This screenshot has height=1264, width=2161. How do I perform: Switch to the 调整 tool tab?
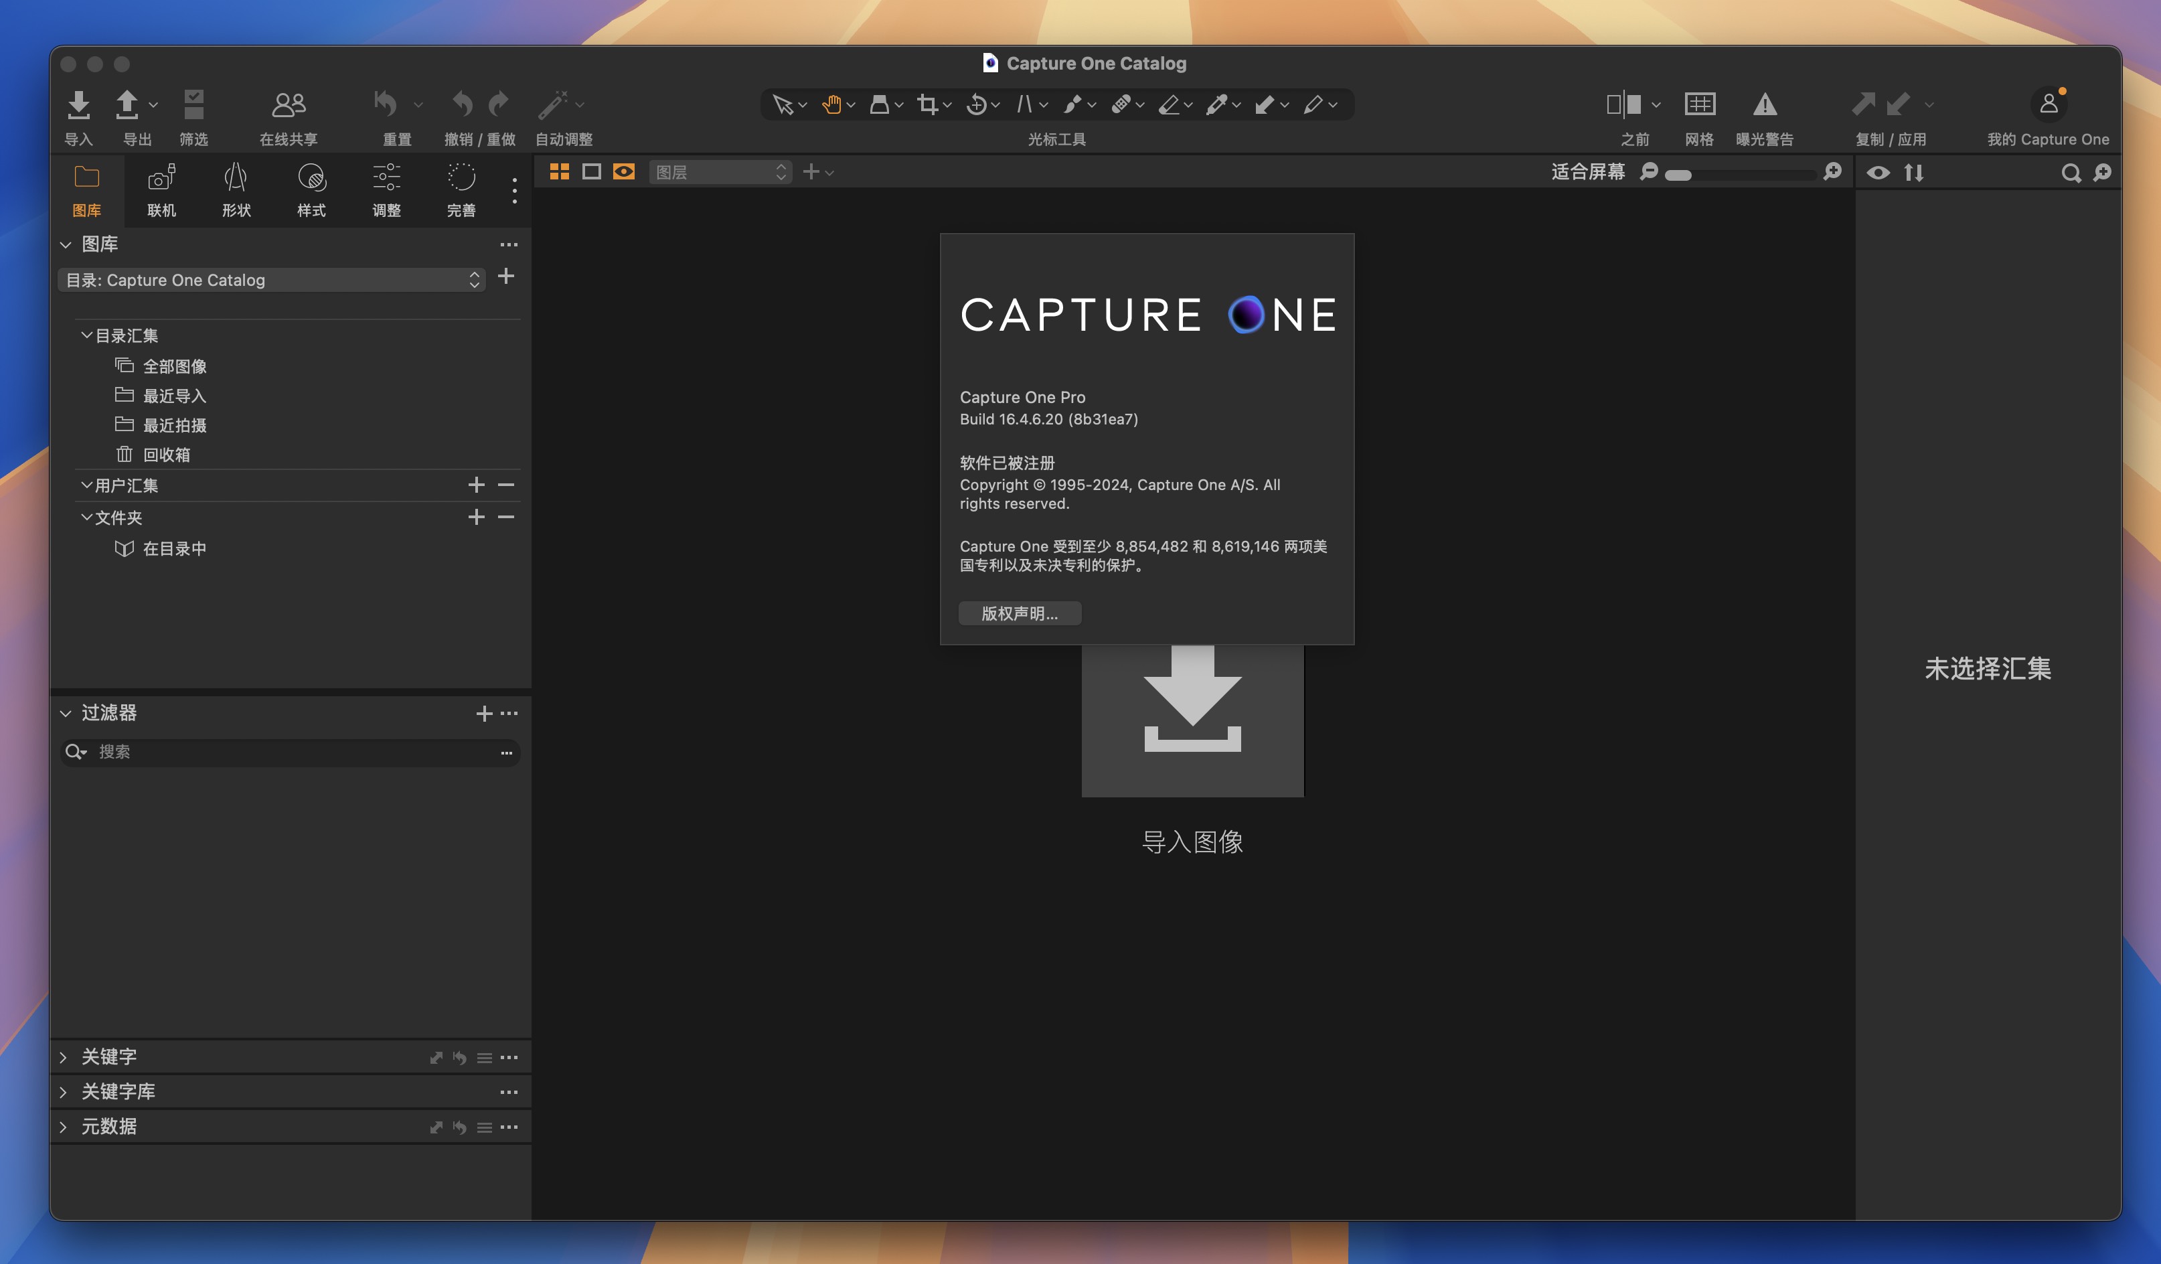[x=386, y=190]
